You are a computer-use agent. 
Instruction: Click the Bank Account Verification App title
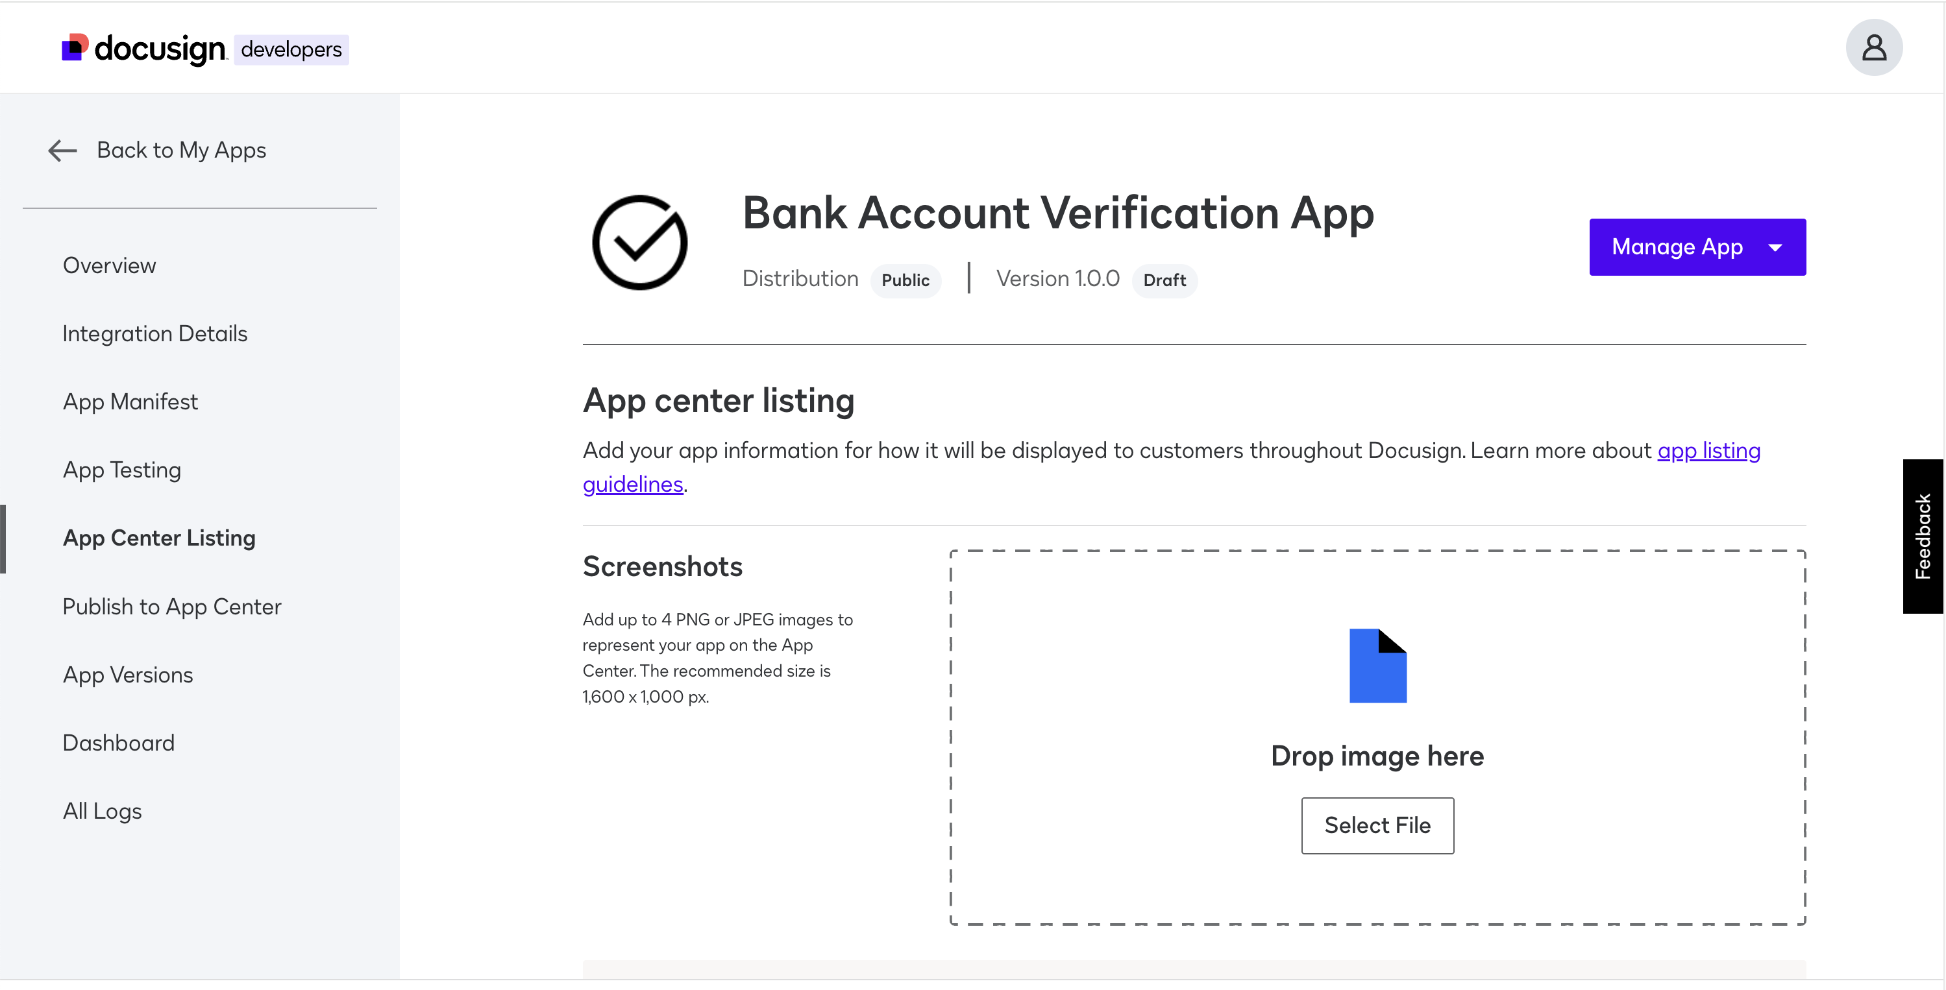click(1057, 213)
